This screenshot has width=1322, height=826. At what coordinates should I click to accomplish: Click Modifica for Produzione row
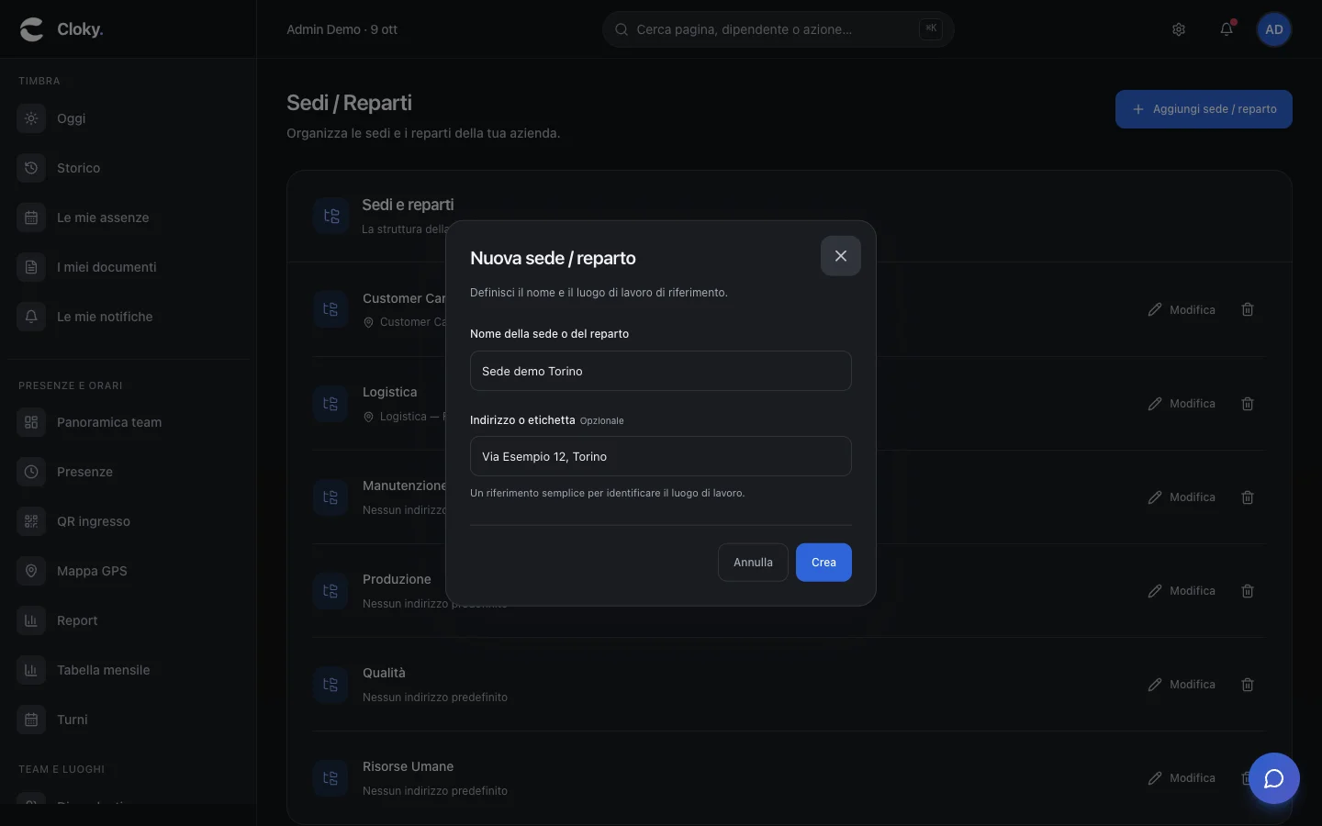point(1182,591)
